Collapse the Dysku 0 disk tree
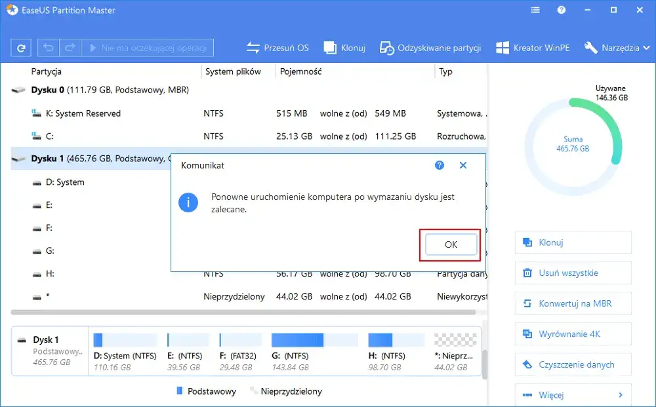 pyautogui.click(x=18, y=90)
